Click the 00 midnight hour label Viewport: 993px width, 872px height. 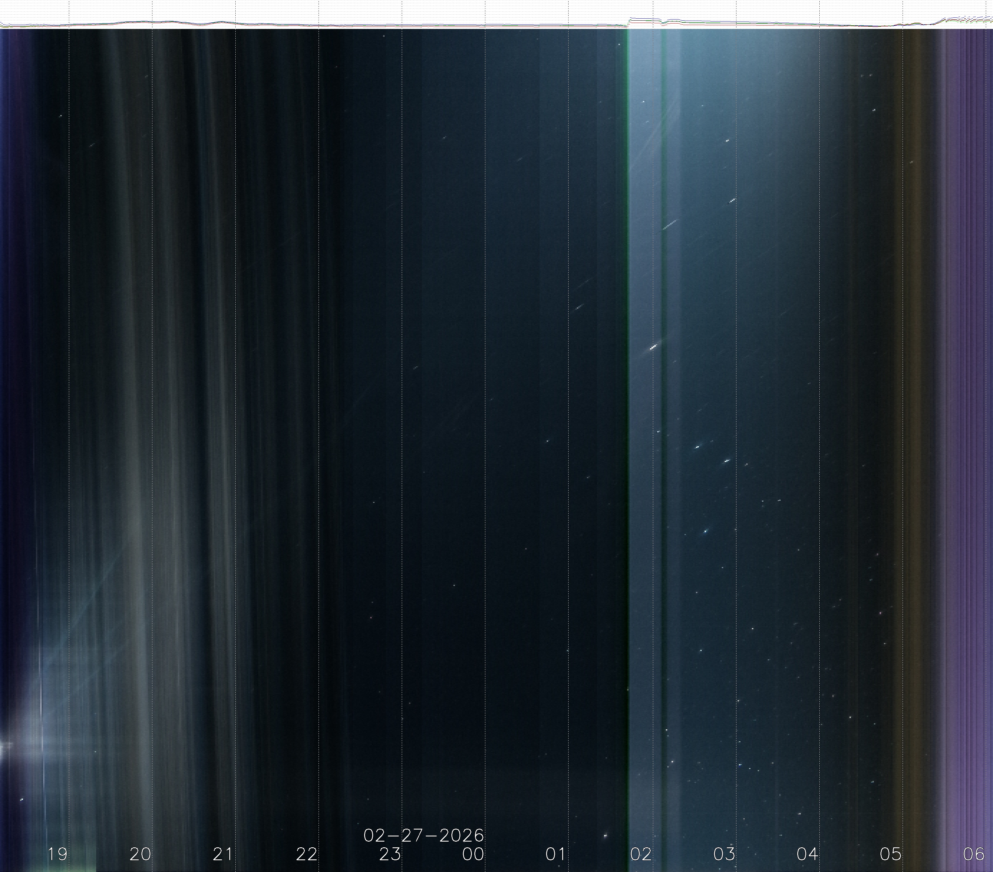coord(473,854)
